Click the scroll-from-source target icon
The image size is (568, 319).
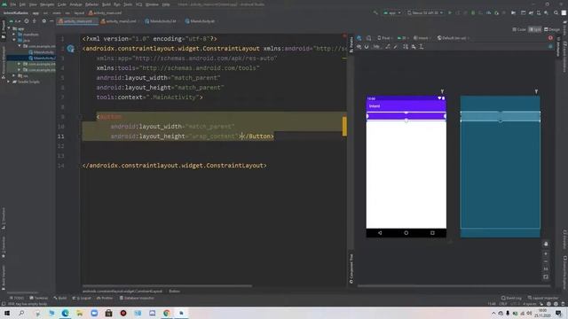pos(27,21)
